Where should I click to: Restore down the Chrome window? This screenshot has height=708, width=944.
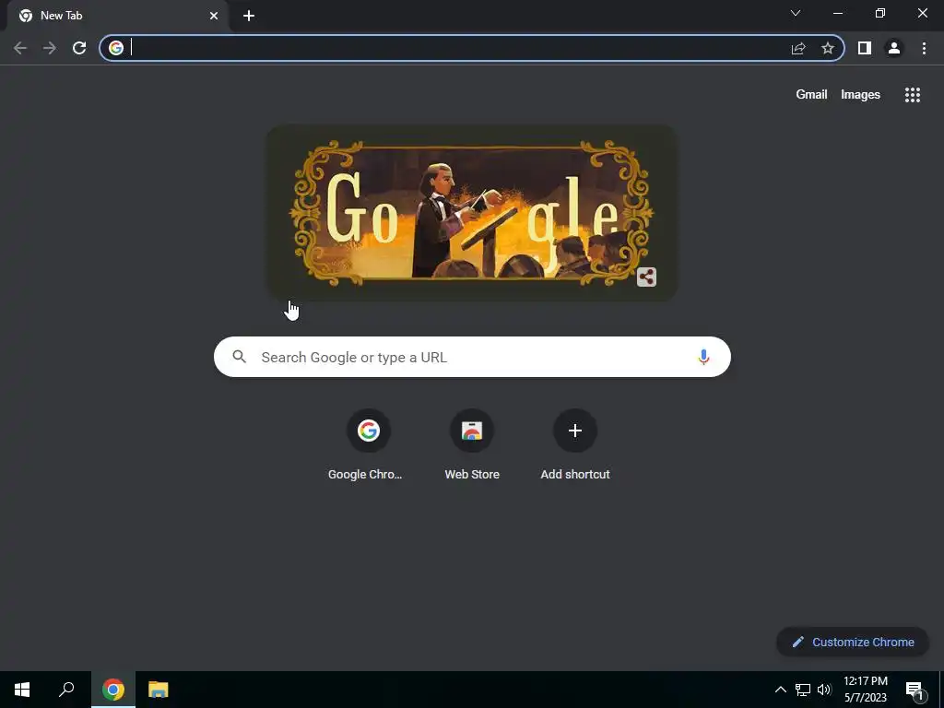(x=880, y=13)
